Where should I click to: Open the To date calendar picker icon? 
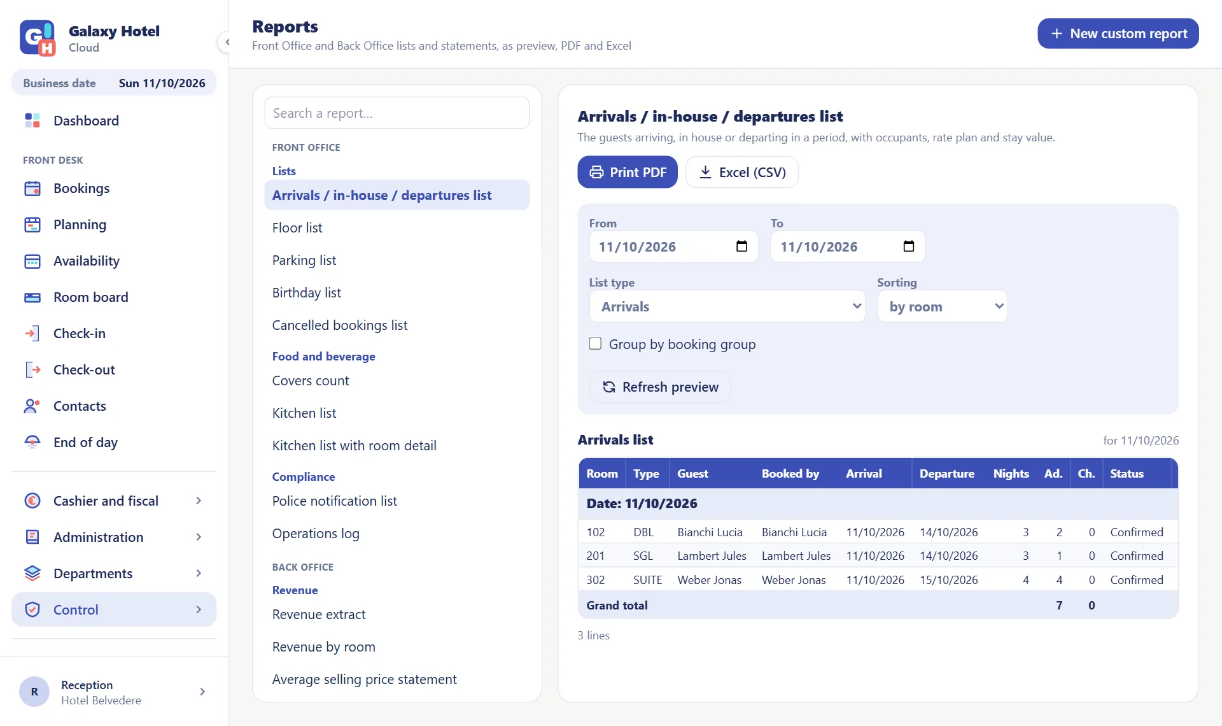point(909,246)
